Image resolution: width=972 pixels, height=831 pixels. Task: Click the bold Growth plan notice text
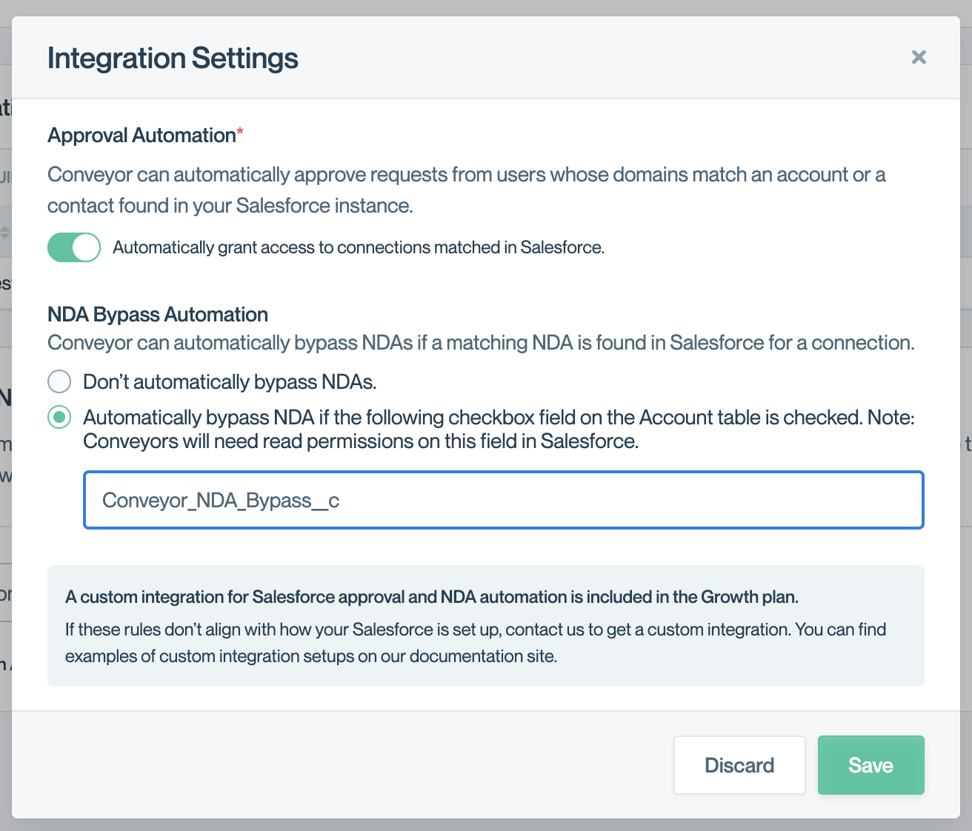pos(431,597)
